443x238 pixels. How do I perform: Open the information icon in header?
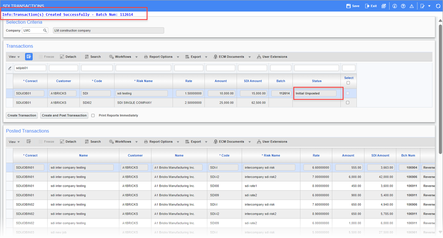click(395, 6)
